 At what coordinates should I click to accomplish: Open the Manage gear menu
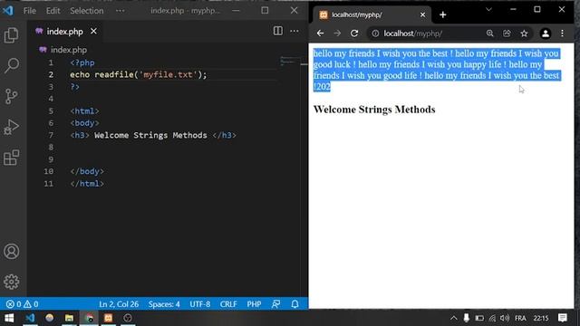(x=12, y=282)
